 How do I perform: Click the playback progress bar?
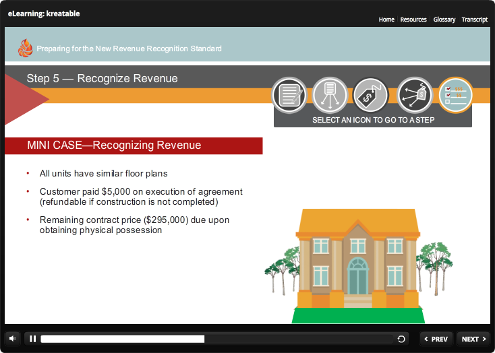coord(216,339)
